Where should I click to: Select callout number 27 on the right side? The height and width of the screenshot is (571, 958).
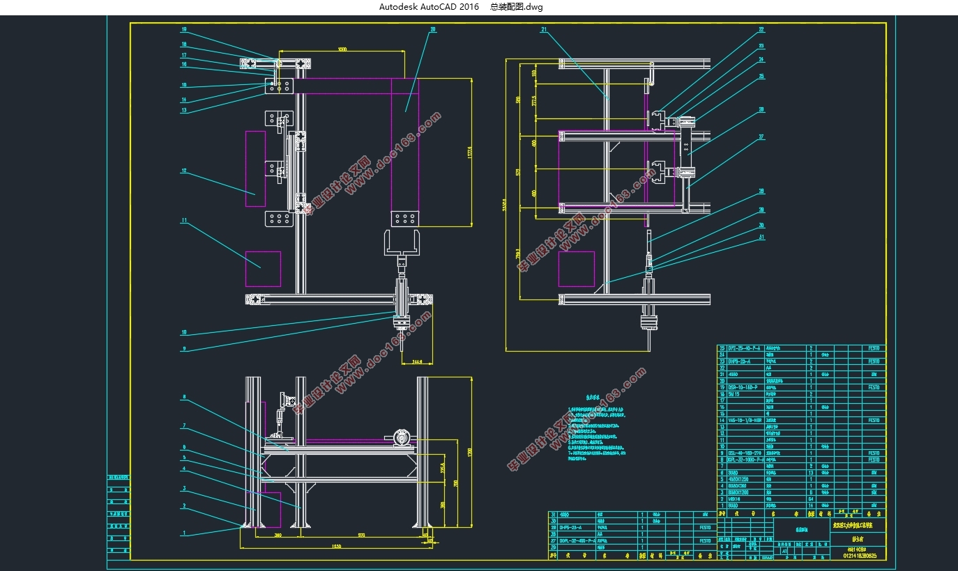(761, 136)
